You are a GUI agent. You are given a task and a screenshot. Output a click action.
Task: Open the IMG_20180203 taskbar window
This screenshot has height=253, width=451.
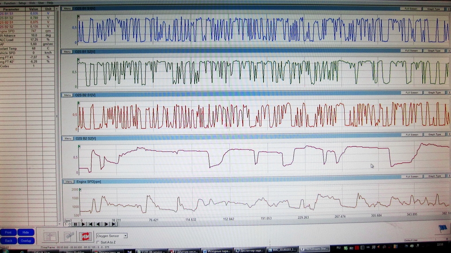[x=282, y=250]
